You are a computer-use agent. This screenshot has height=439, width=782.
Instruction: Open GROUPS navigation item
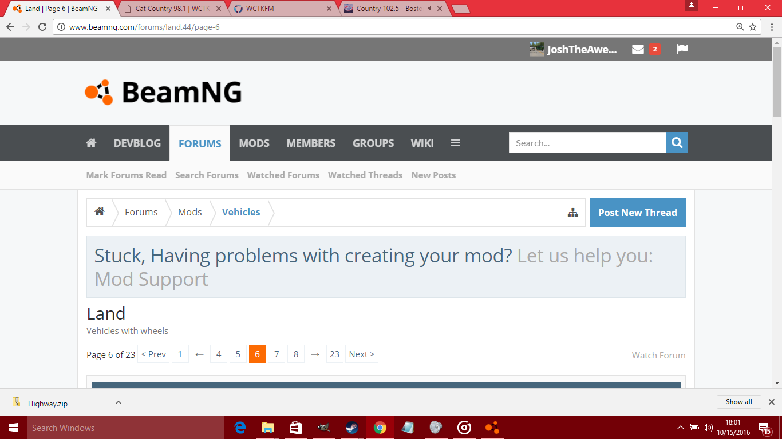click(x=373, y=143)
